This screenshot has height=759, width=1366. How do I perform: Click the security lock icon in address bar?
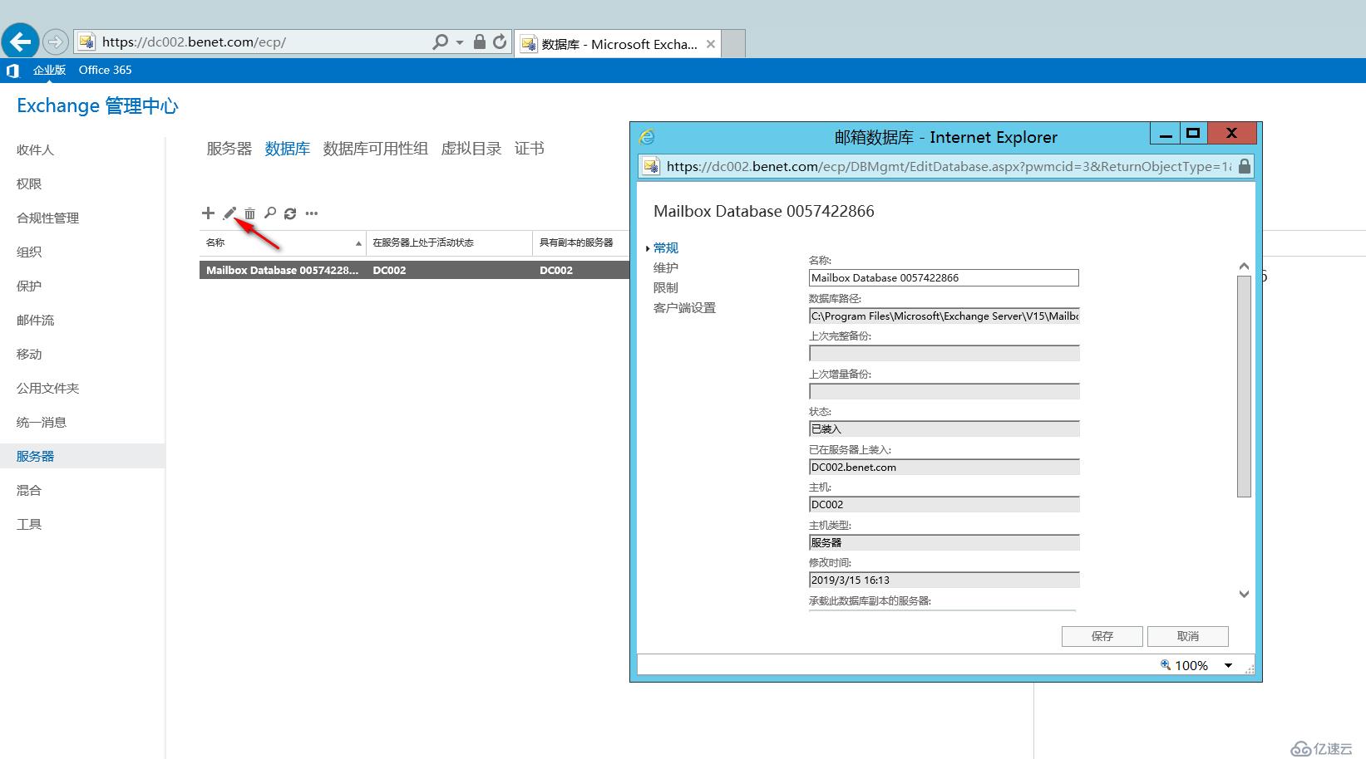click(x=480, y=42)
